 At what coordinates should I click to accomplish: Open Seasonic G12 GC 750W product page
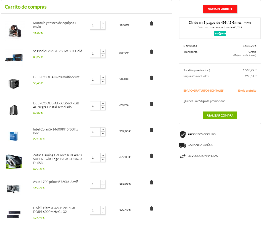[x=58, y=51]
